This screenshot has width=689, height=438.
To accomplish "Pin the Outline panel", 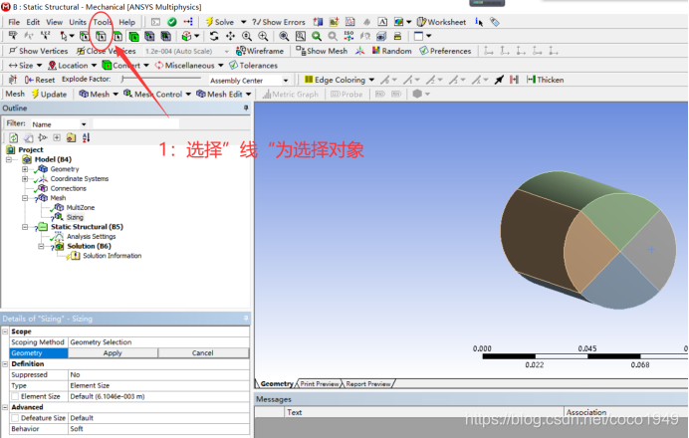I will coord(246,108).
